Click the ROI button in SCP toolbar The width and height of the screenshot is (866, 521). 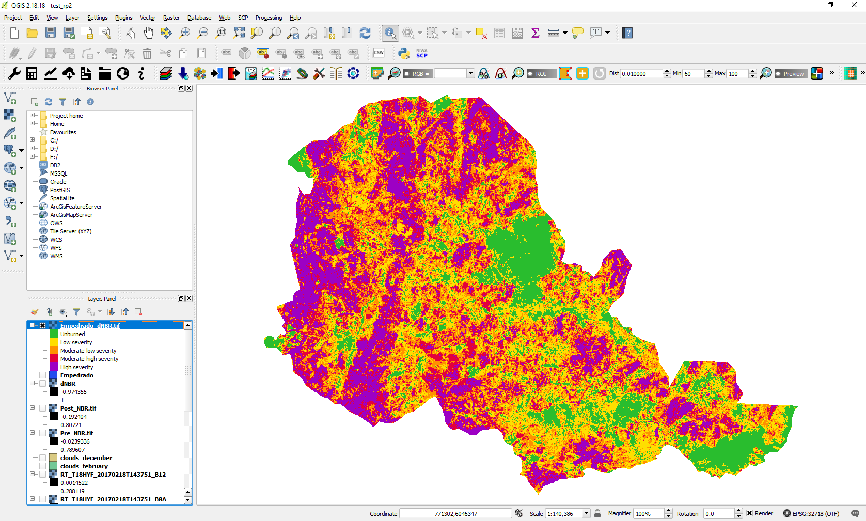pos(541,74)
